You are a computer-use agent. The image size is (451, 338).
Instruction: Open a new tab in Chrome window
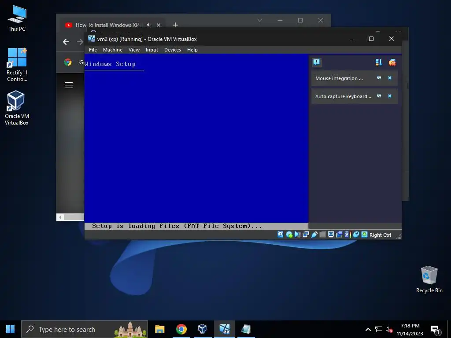[175, 25]
